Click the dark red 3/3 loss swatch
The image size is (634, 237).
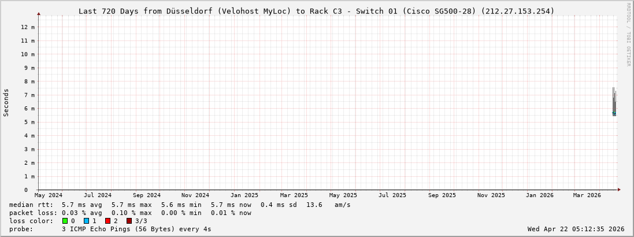click(129, 221)
